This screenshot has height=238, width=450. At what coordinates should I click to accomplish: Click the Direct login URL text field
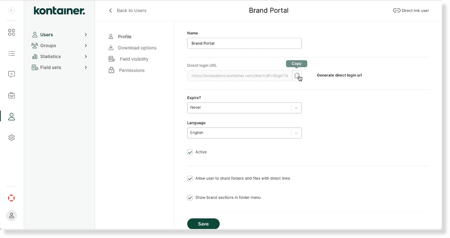tap(240, 76)
